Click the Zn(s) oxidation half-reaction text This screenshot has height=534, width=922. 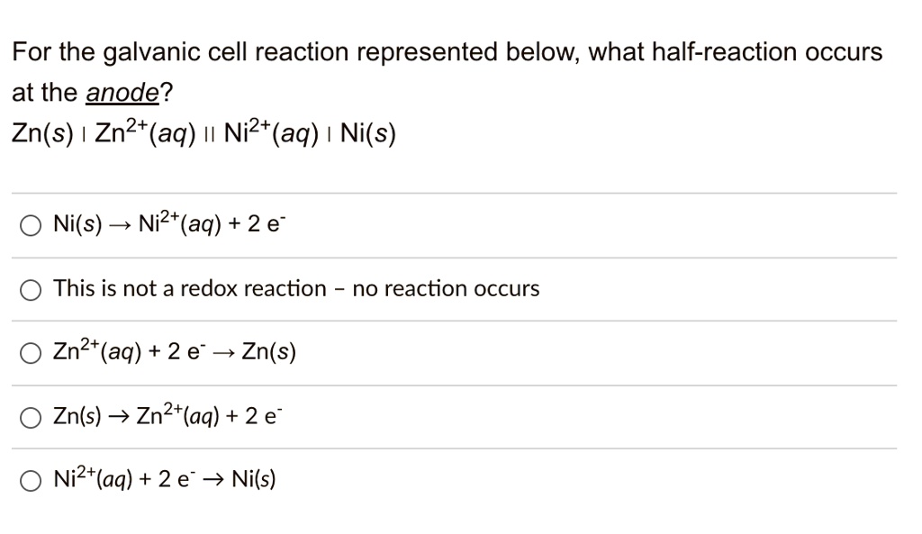point(167,416)
